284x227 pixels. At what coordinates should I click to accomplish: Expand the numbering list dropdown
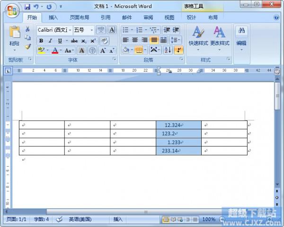(146, 30)
